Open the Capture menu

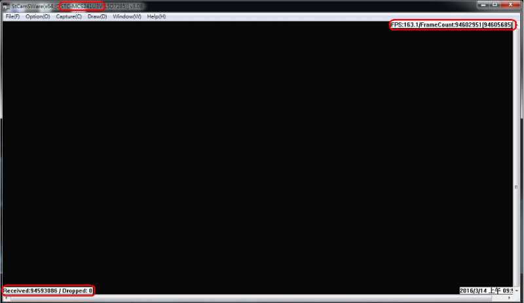click(69, 16)
